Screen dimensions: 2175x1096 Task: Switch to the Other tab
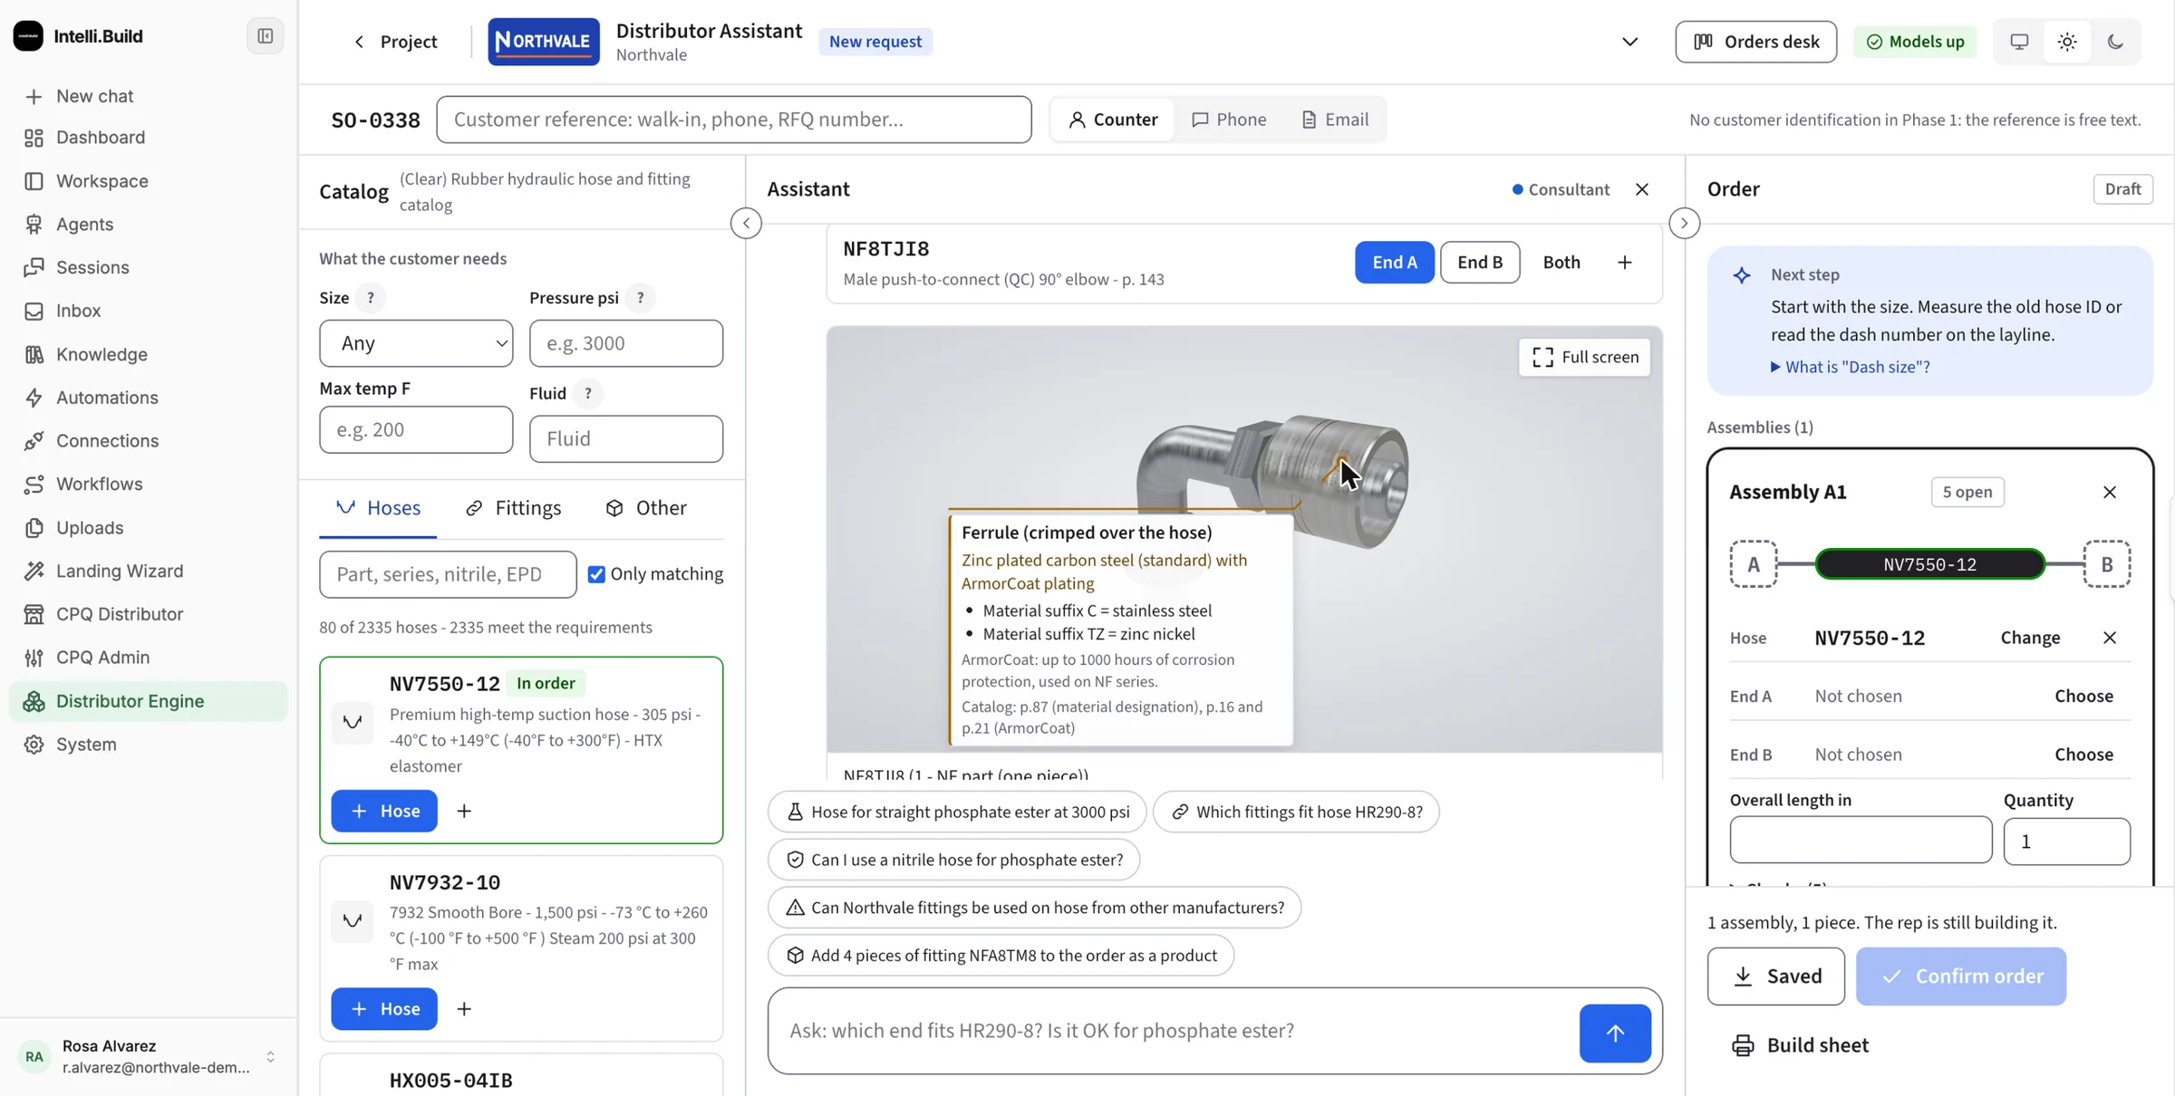coord(646,508)
